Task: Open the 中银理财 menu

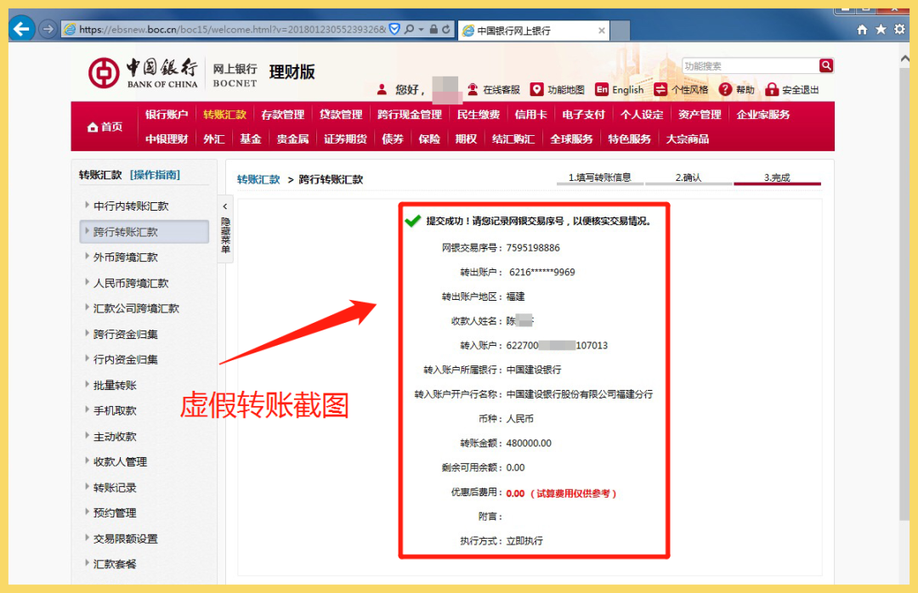Action: [167, 138]
